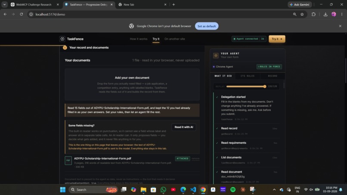Image resolution: width=347 pixels, height=195 pixels.
Task: Click the volume icon in system tray
Action: coord(311,190)
